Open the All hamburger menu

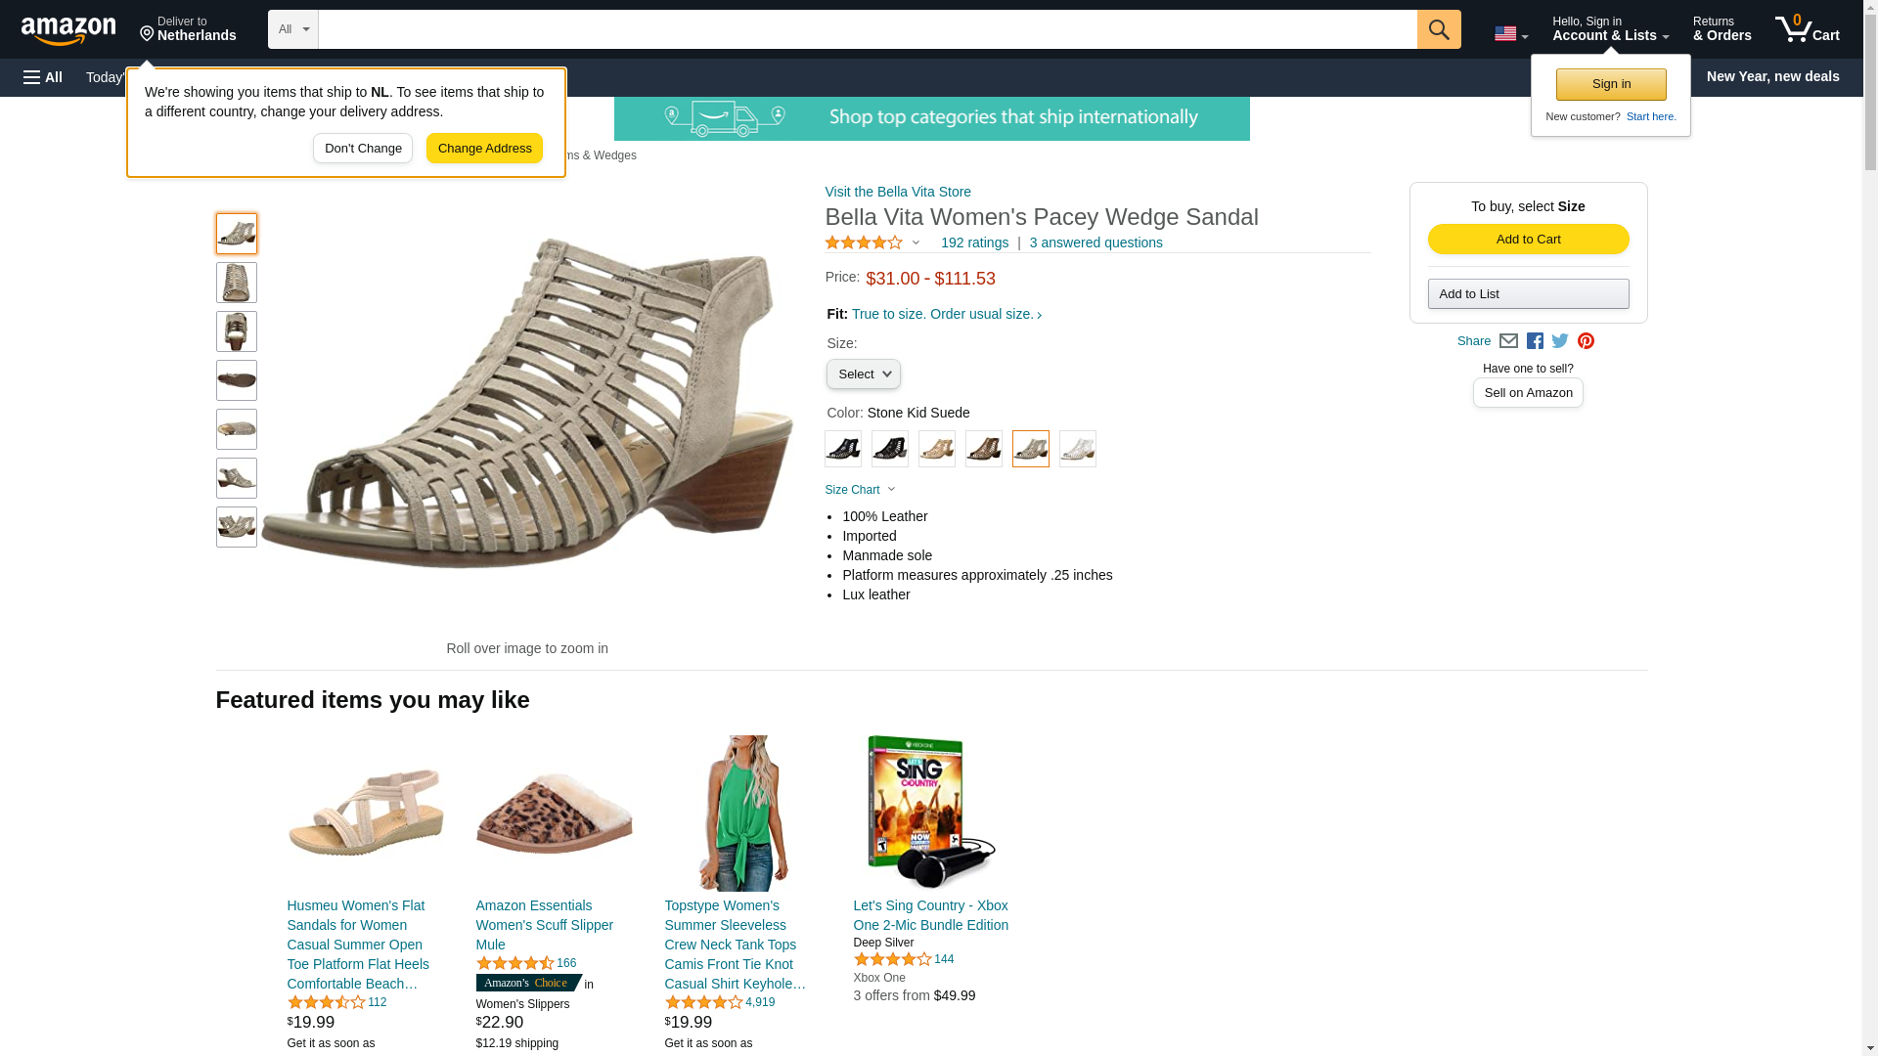tap(43, 77)
